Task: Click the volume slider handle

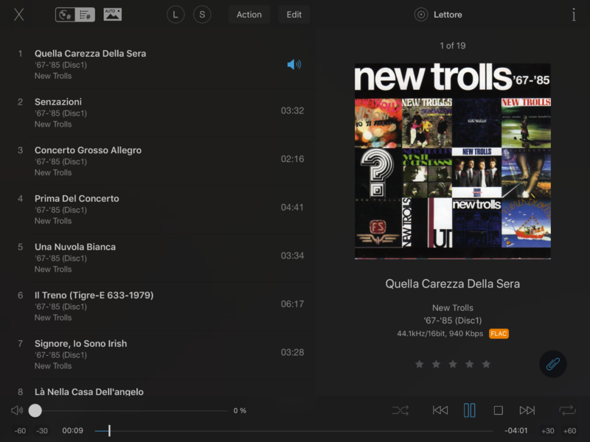Action: coord(35,410)
